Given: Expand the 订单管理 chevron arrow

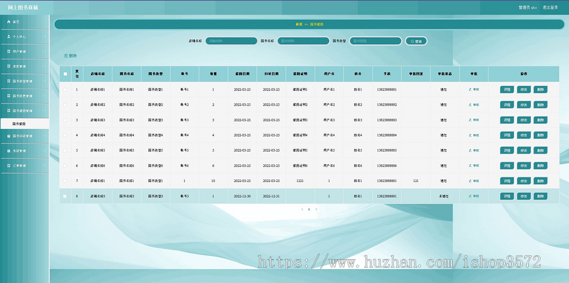Looking at the screenshot, I should pos(45,166).
